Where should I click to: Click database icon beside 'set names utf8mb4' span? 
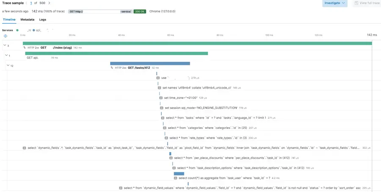click(160, 88)
